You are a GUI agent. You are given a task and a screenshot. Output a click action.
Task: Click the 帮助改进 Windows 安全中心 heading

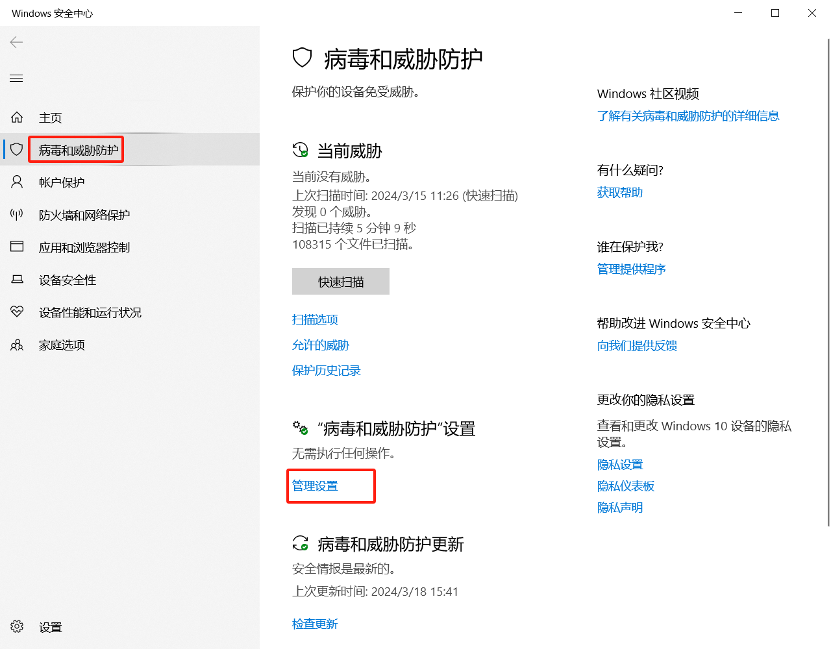point(674,323)
